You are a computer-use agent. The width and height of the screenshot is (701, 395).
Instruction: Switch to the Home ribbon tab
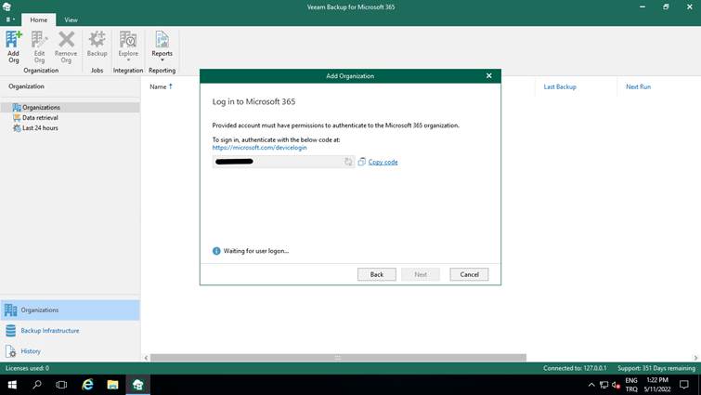point(38,20)
